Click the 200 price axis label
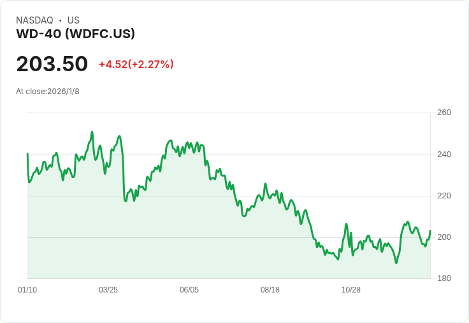 444,237
